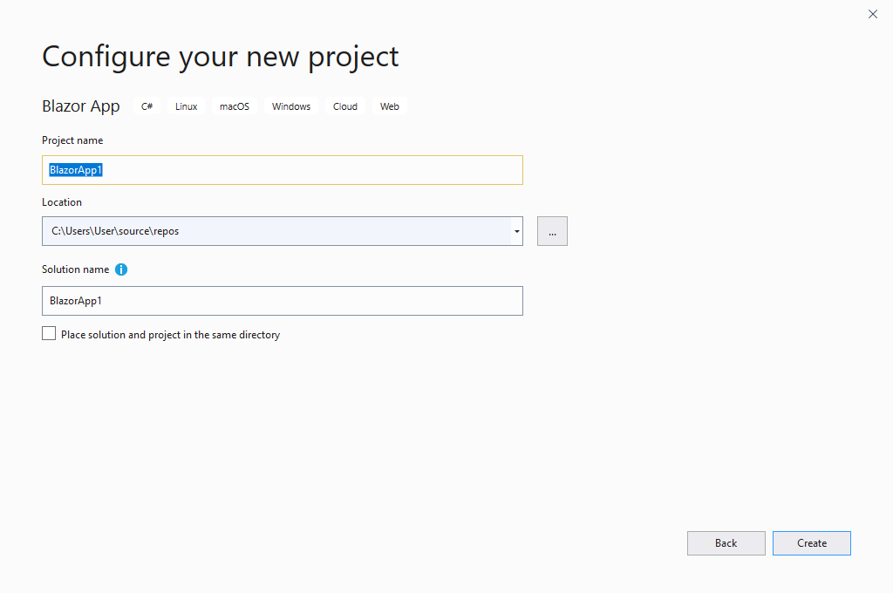This screenshot has width=893, height=593.
Task: Click the macOS tag
Action: point(235,106)
